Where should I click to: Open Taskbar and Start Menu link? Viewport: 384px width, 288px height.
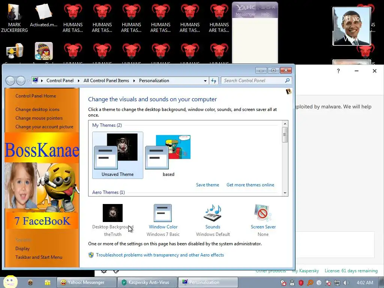coord(39,257)
